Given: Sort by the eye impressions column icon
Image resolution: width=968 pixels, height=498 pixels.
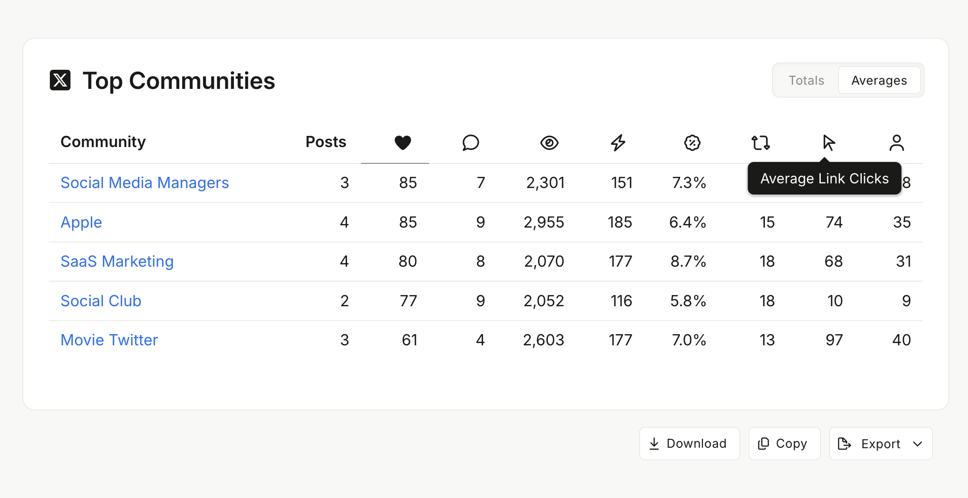Looking at the screenshot, I should point(549,142).
